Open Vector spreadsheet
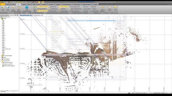172x96 pixels. pos(85,11)
